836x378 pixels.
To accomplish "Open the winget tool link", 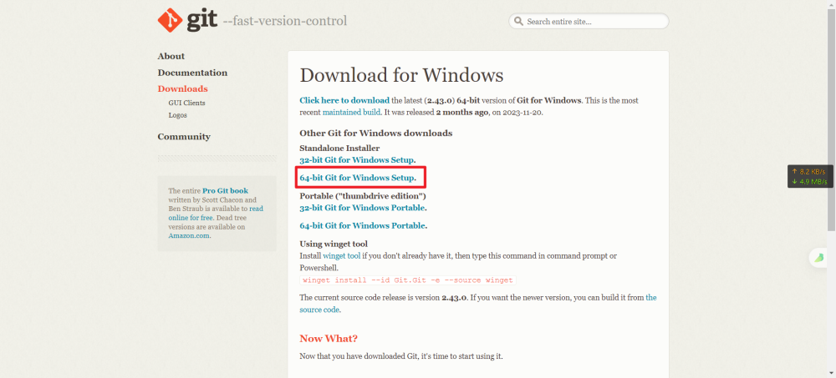I will pyautogui.click(x=342, y=255).
